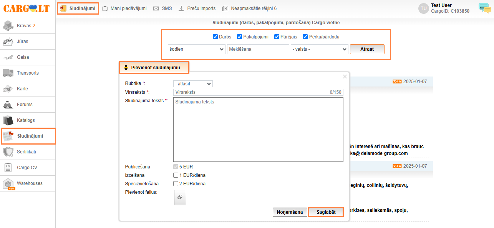This screenshot has width=494, height=228.
Task: Click the Karte map icon
Action: tap(8, 89)
